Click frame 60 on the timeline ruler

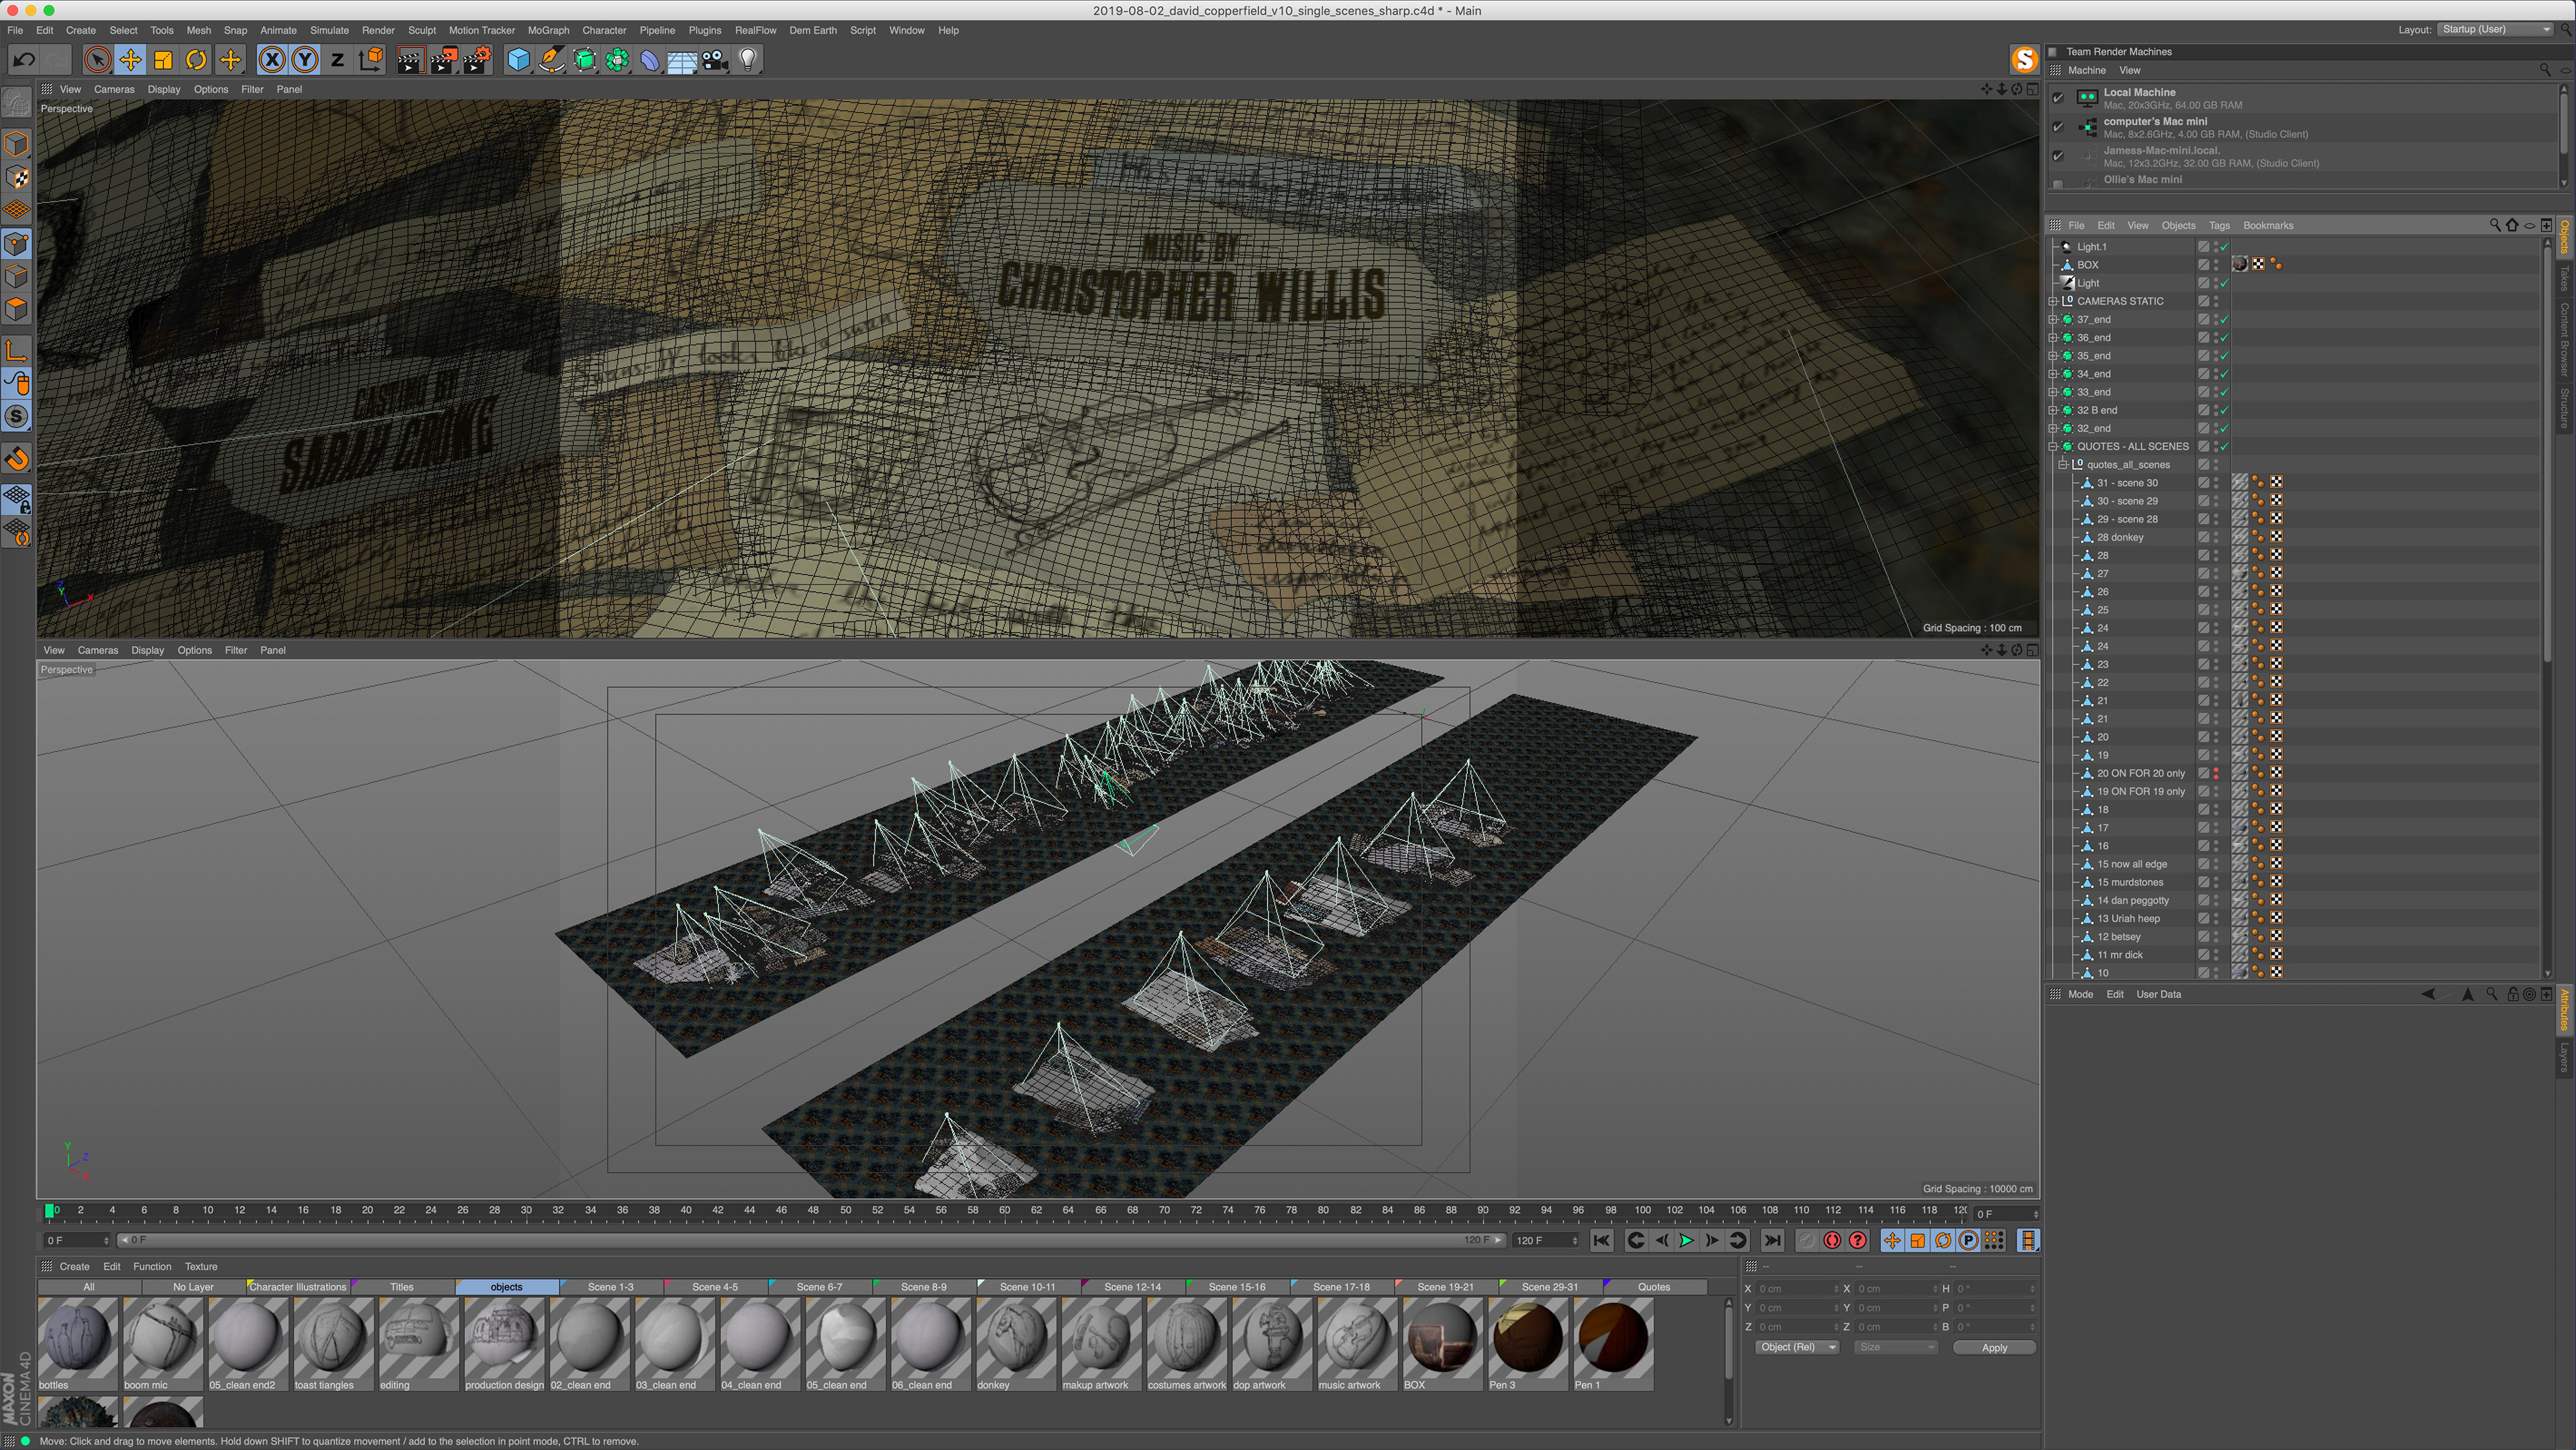1005,1211
